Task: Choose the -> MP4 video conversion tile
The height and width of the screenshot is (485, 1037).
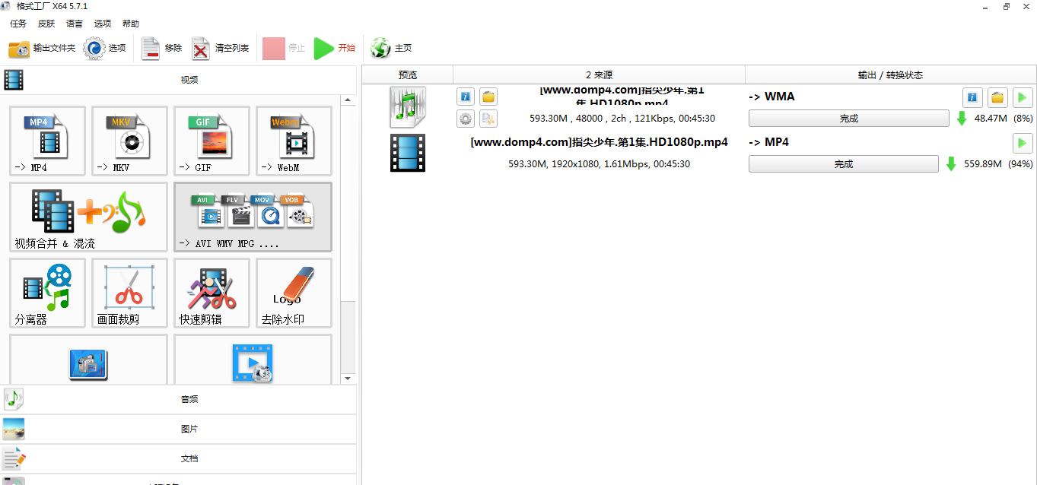Action: pos(47,141)
